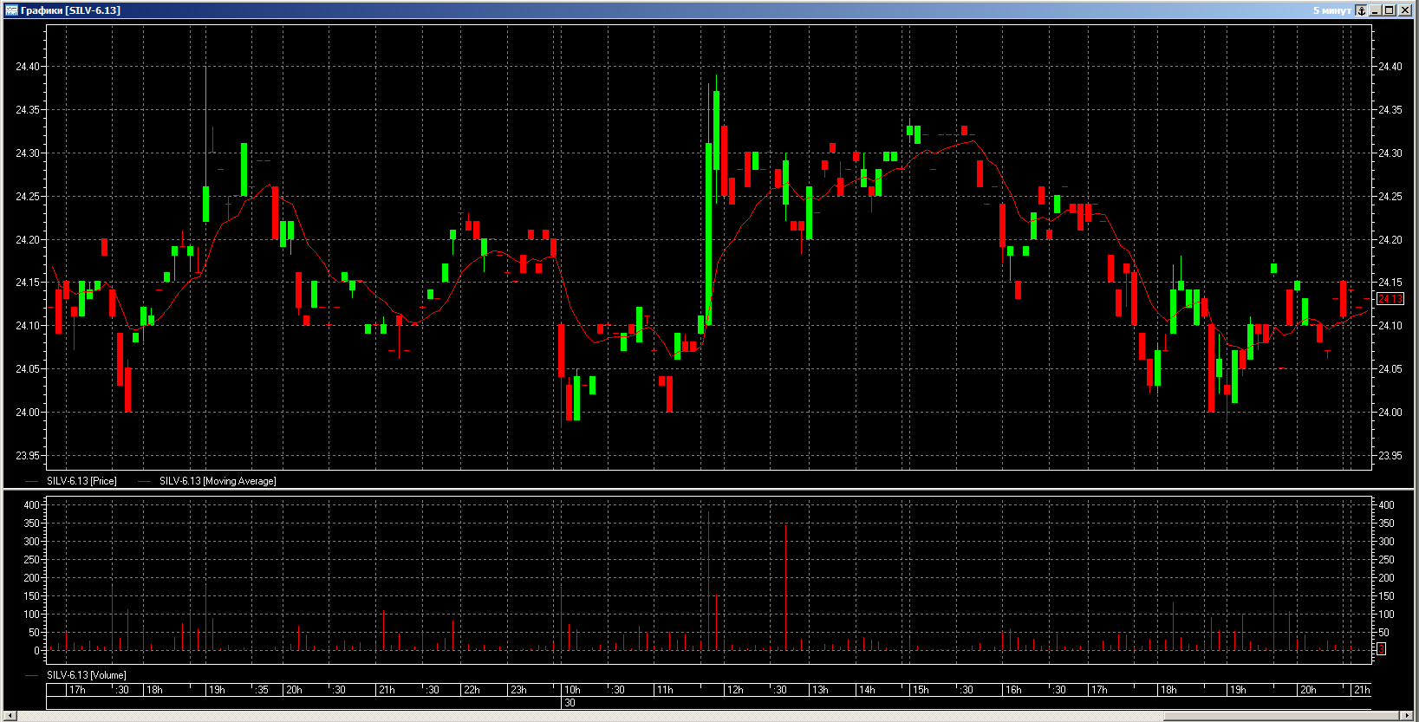1419x722 pixels.
Task: Minimize the SILV-6.13 chart window
Action: pos(1376,10)
